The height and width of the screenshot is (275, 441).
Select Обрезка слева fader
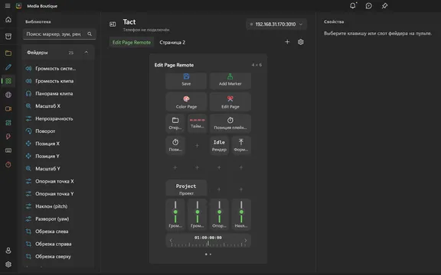(57, 231)
